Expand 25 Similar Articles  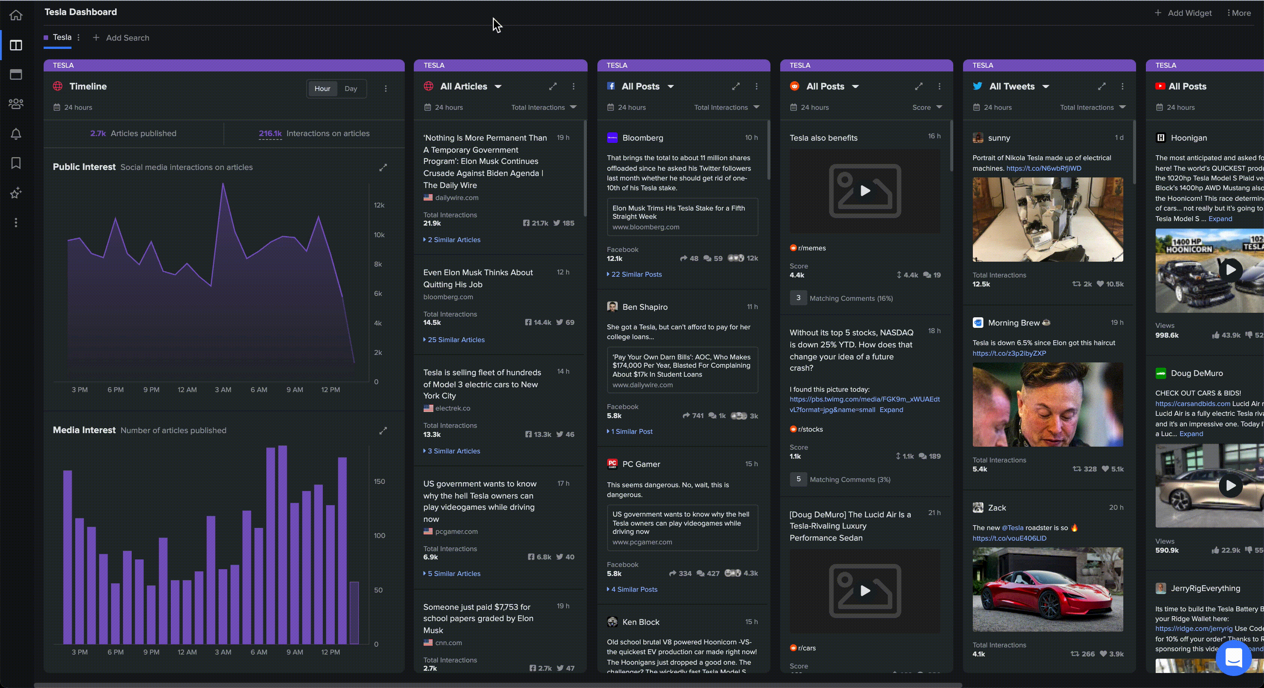[x=454, y=340]
